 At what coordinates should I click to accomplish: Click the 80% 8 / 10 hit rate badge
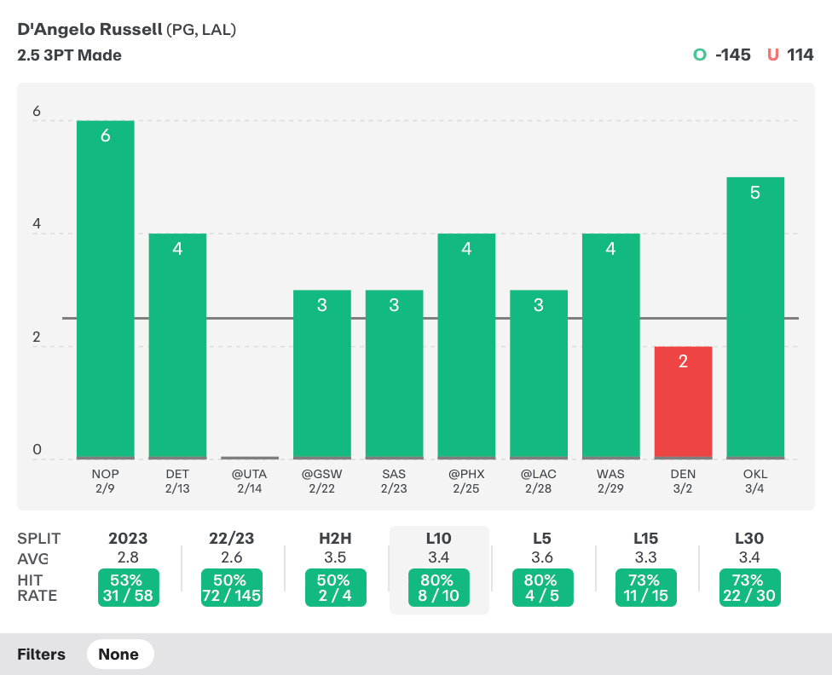(439, 587)
